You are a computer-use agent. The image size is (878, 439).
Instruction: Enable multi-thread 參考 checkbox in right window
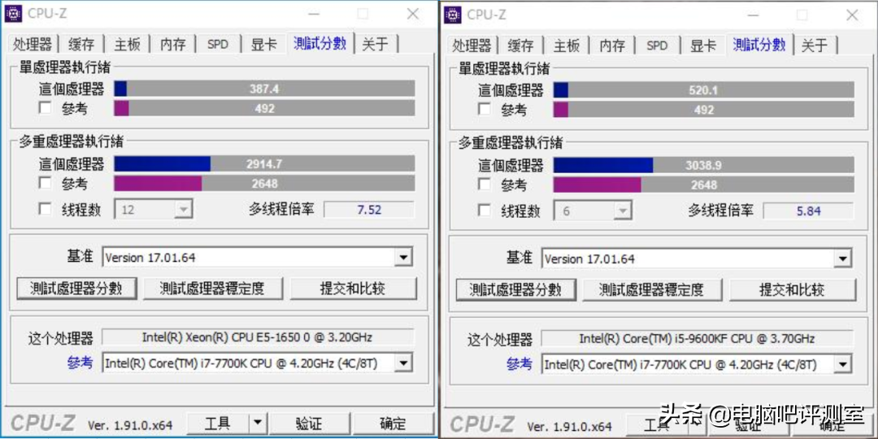pyautogui.click(x=485, y=185)
